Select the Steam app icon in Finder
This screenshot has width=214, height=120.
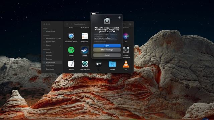tap(85, 50)
